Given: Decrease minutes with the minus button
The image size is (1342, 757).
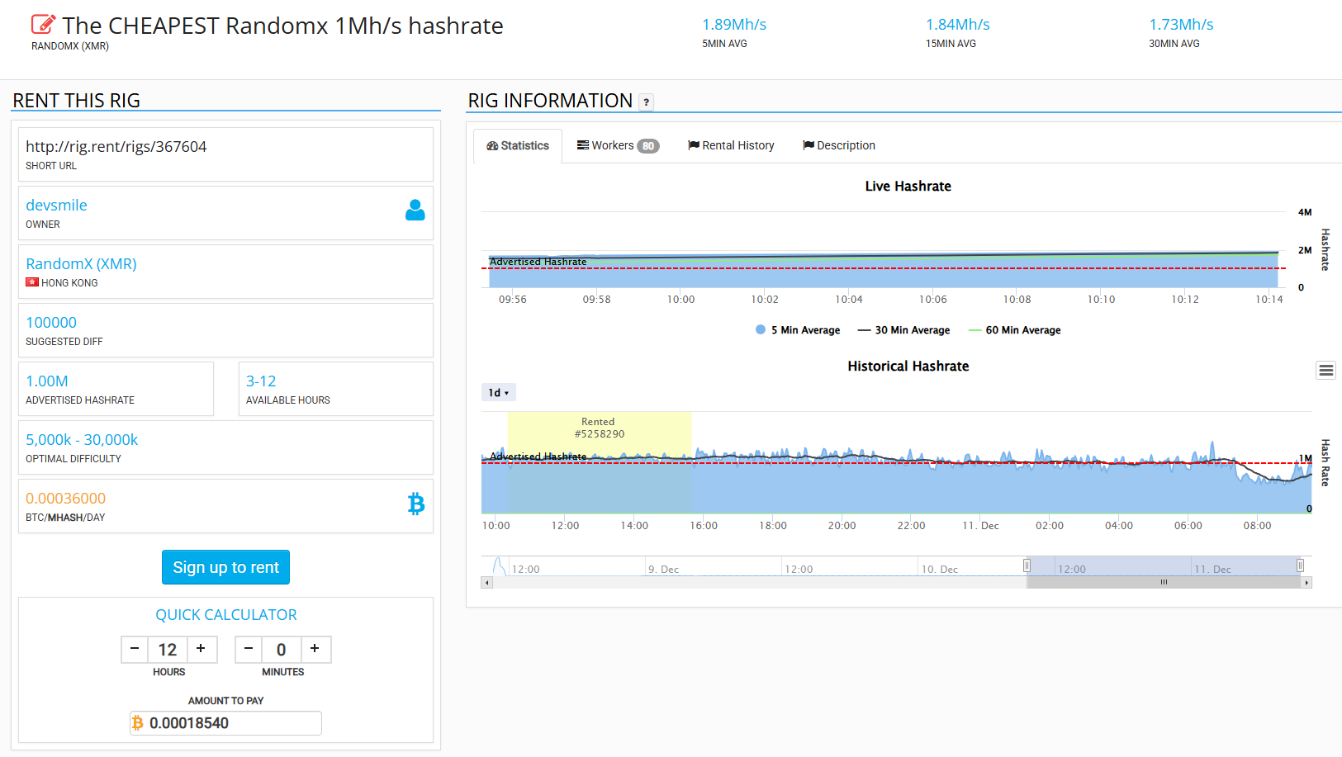Looking at the screenshot, I should coord(249,649).
